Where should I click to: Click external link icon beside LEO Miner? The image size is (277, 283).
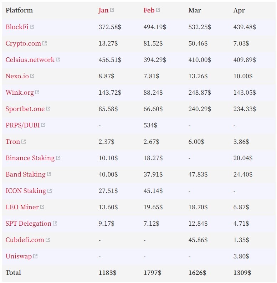pos(42,207)
